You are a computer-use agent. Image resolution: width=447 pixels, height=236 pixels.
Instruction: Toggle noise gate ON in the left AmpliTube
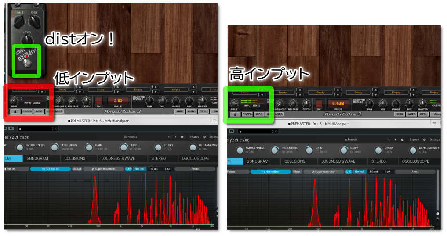pyautogui.click(x=98, y=101)
